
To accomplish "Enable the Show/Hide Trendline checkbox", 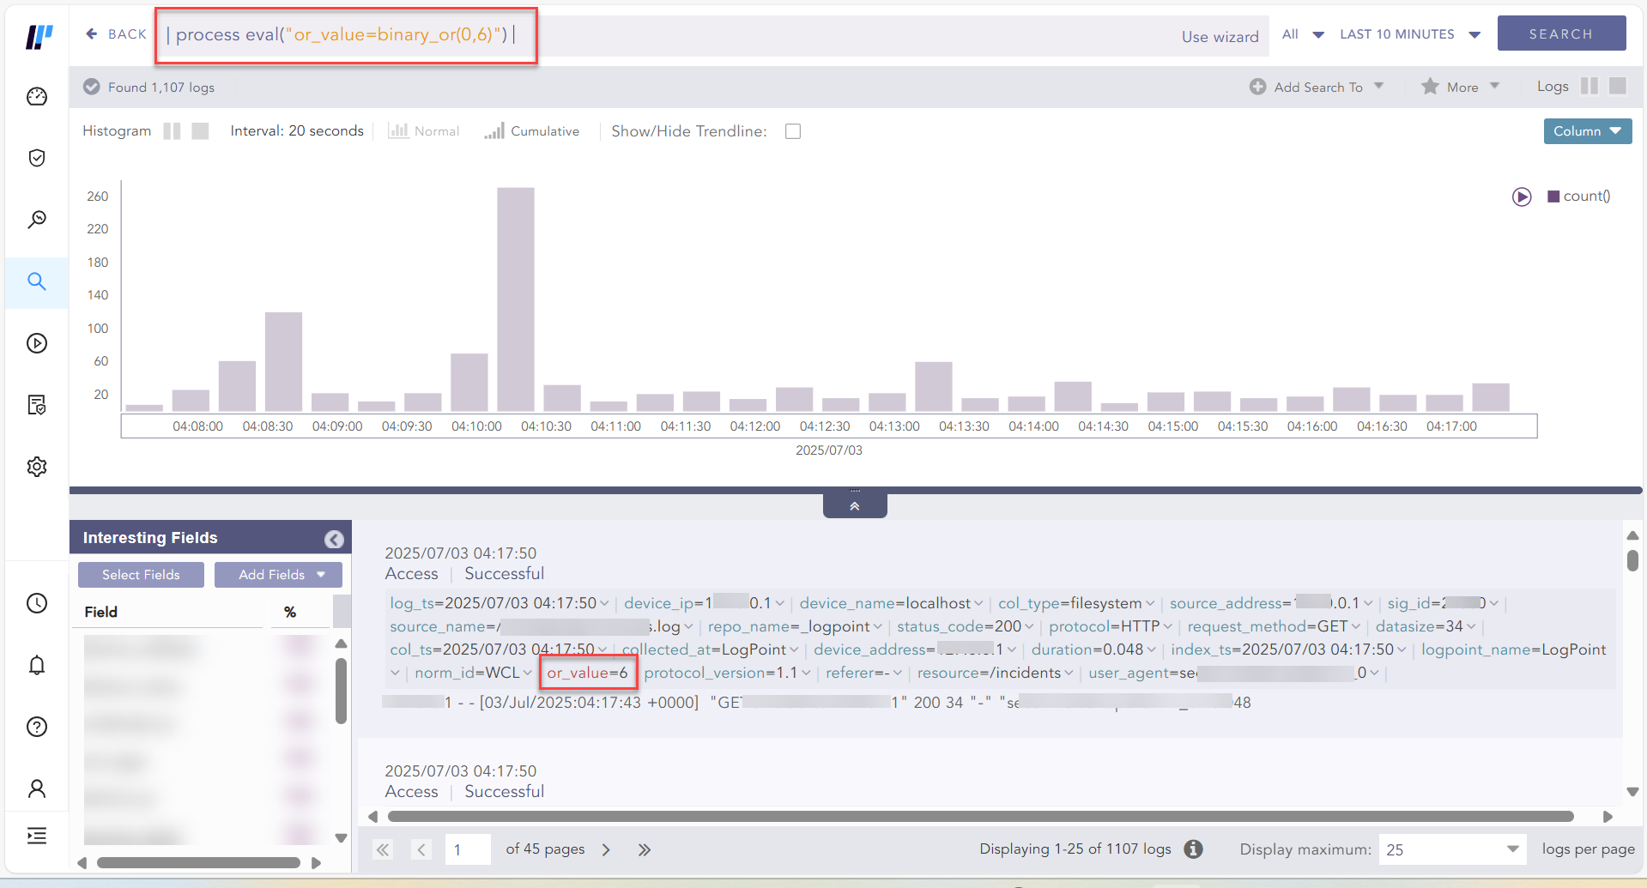I will coord(793,131).
